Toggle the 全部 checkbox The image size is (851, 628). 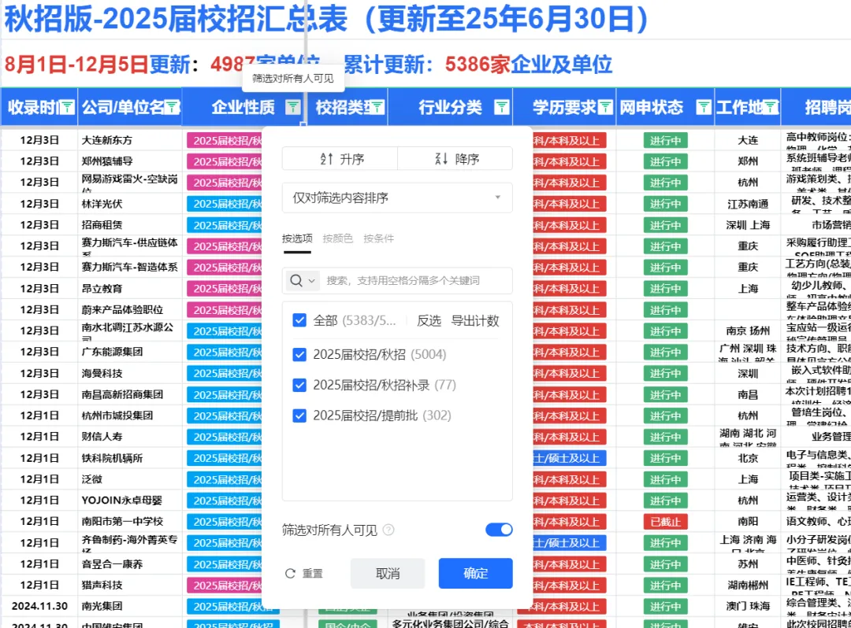[x=299, y=320]
